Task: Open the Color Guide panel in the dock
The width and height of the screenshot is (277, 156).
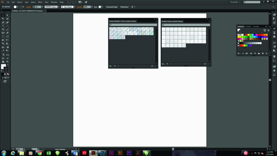Action: coord(274,19)
